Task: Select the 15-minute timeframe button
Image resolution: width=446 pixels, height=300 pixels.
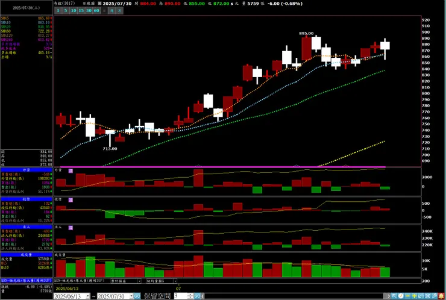Action: click(x=81, y=10)
